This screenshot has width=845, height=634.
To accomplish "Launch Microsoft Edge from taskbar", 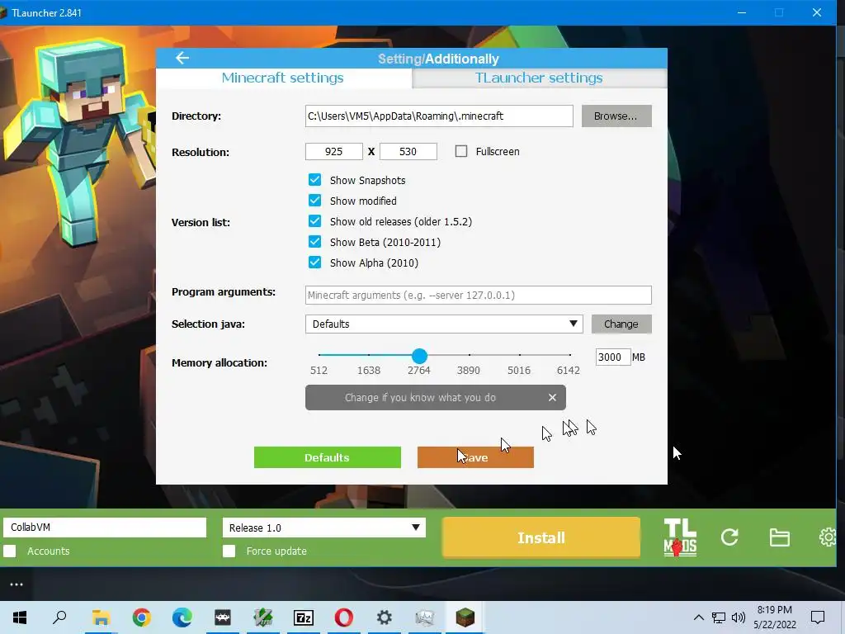I will [182, 617].
